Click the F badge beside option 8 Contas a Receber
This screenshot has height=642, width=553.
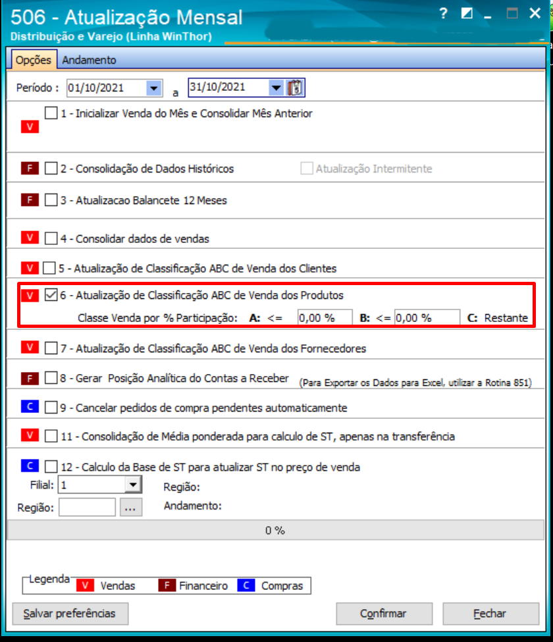30,379
